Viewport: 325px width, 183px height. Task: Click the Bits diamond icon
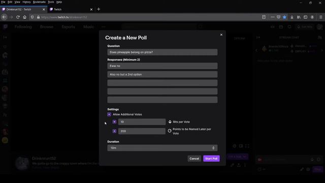170,122
